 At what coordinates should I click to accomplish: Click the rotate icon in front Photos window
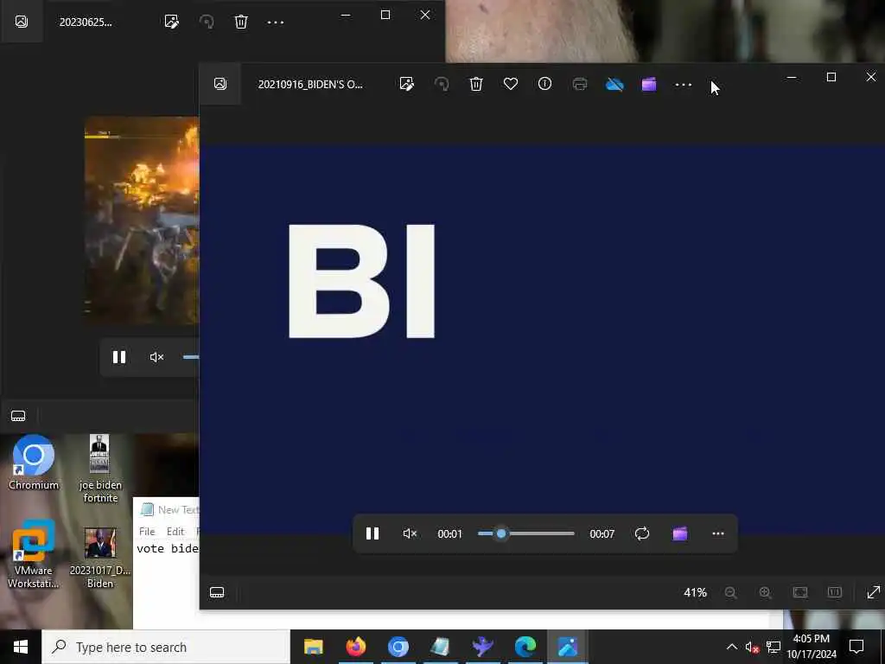pos(442,84)
